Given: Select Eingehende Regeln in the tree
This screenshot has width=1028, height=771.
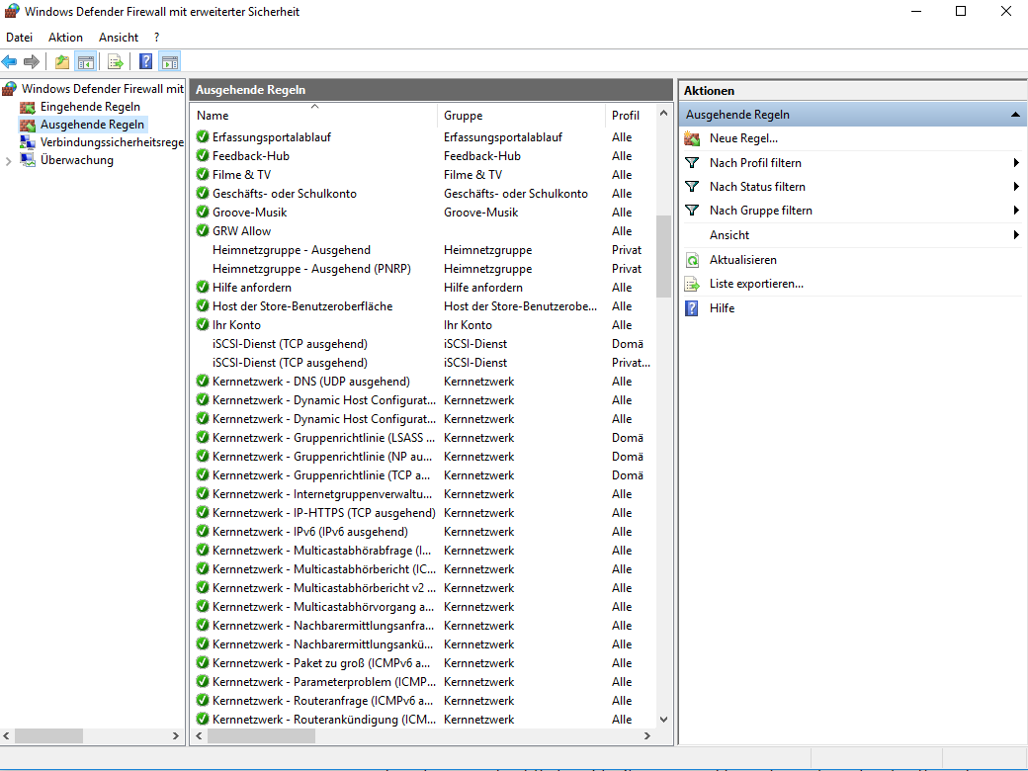Looking at the screenshot, I should pyautogui.click(x=91, y=107).
